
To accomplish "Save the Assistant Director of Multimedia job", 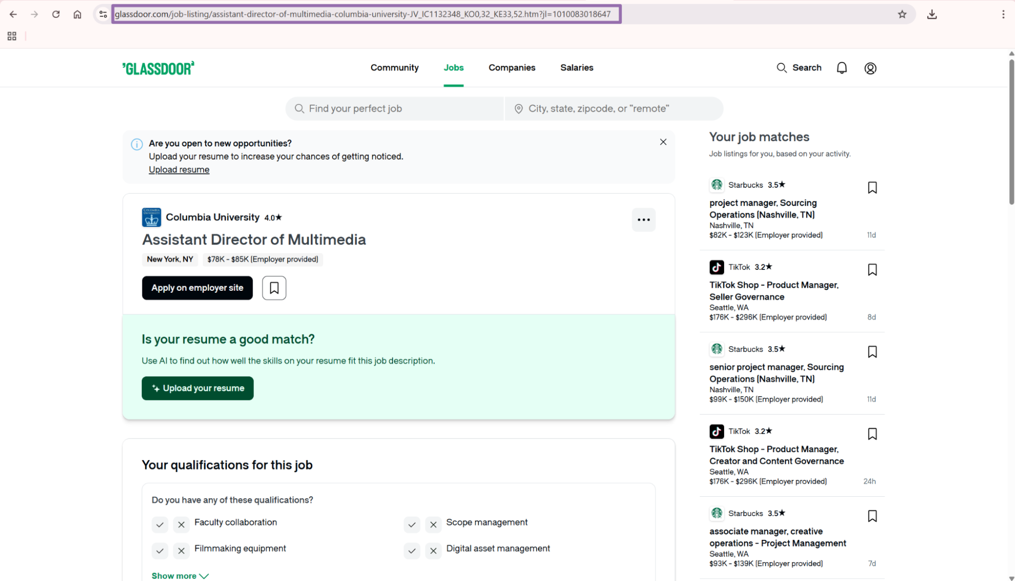I will coord(274,288).
